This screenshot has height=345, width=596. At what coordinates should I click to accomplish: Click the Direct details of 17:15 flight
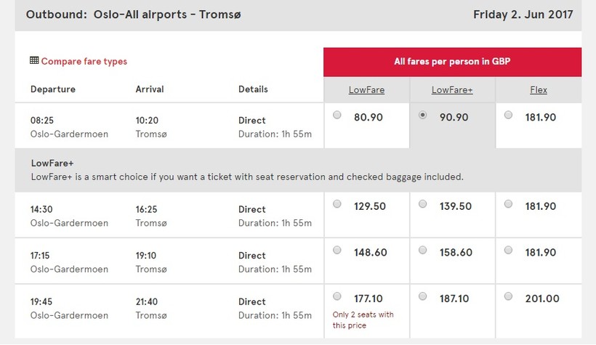252,256
